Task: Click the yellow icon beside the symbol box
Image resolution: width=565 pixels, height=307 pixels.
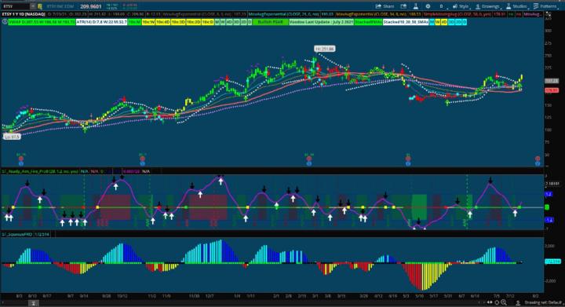Action: coord(40,6)
